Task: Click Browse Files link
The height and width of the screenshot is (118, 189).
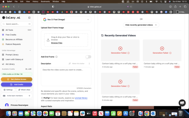Action: [57, 43]
